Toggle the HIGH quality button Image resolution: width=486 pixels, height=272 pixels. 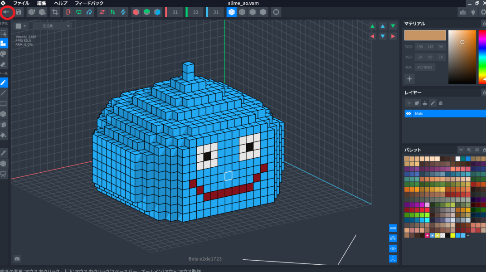click(x=393, y=228)
